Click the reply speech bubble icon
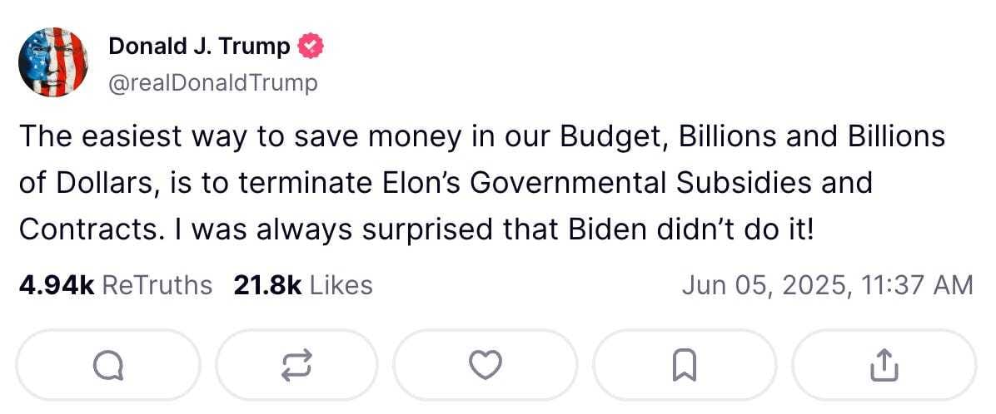Image resolution: width=996 pixels, height=414 pixels. 108,363
